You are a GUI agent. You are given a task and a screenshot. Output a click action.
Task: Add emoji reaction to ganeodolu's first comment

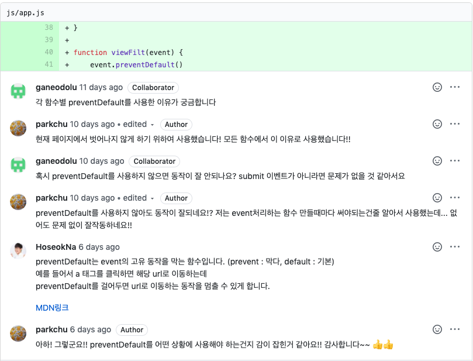437,87
